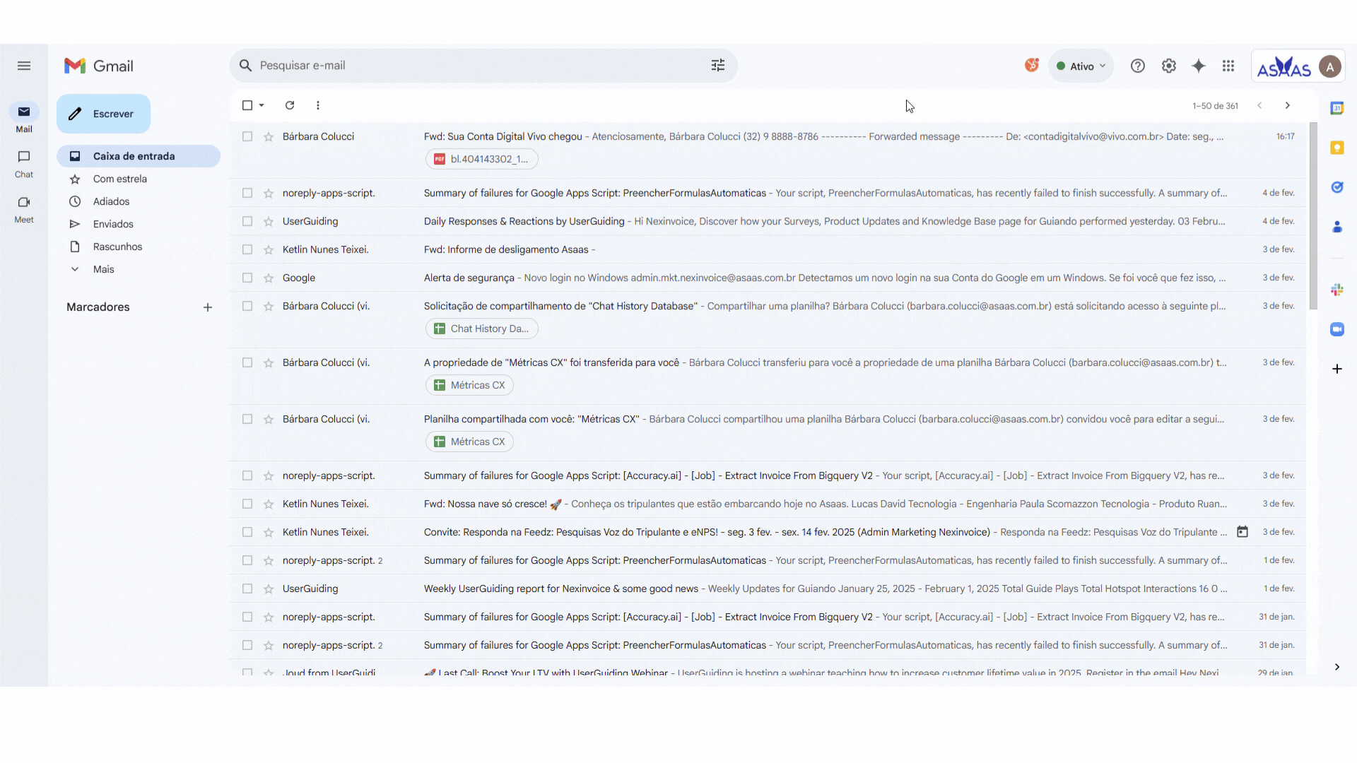Open the select dropdown arrow beside checkbox
Viewport: 1357px width, 763px height.
262,105
